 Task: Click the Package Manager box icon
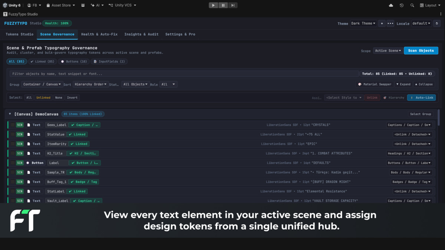[83, 5]
